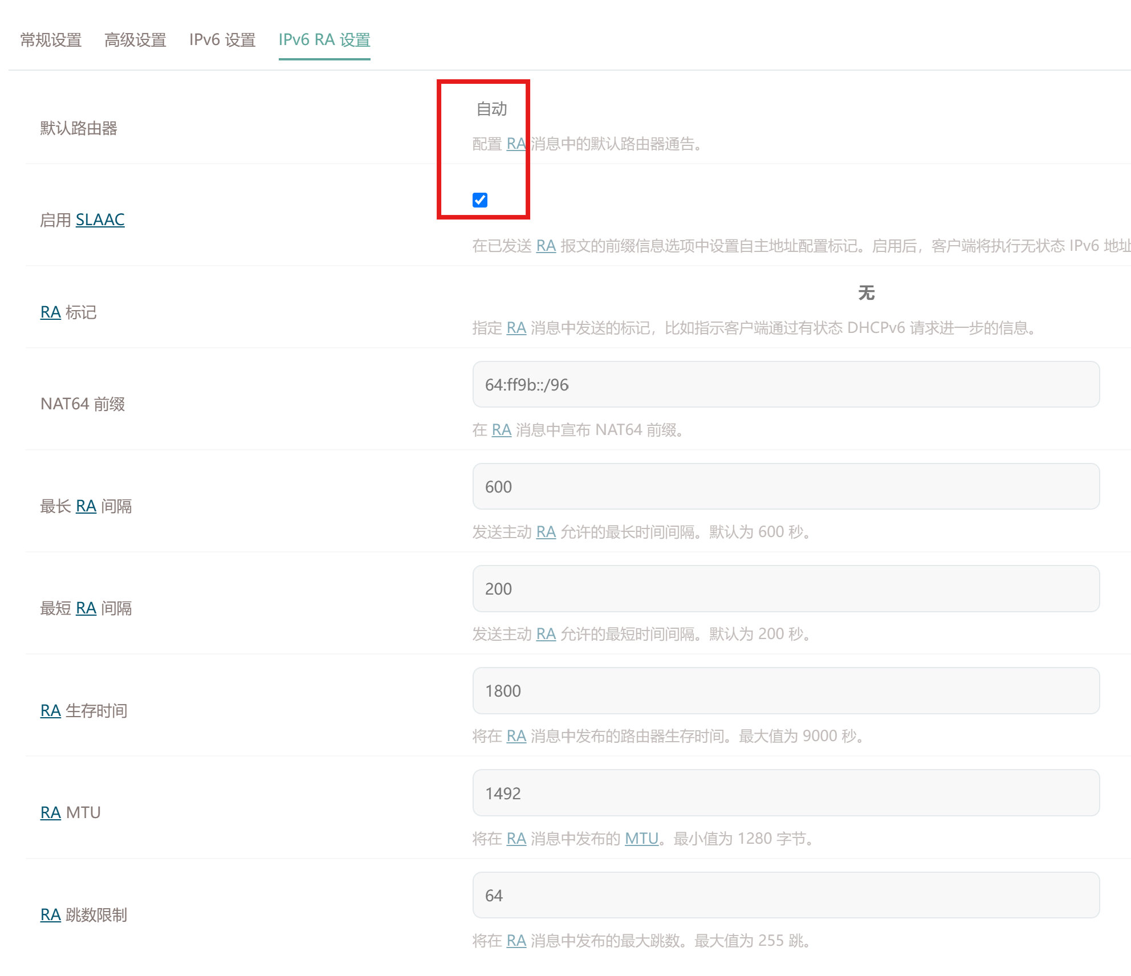
Task: Click the RA link in RA 标记 label
Action: point(50,312)
